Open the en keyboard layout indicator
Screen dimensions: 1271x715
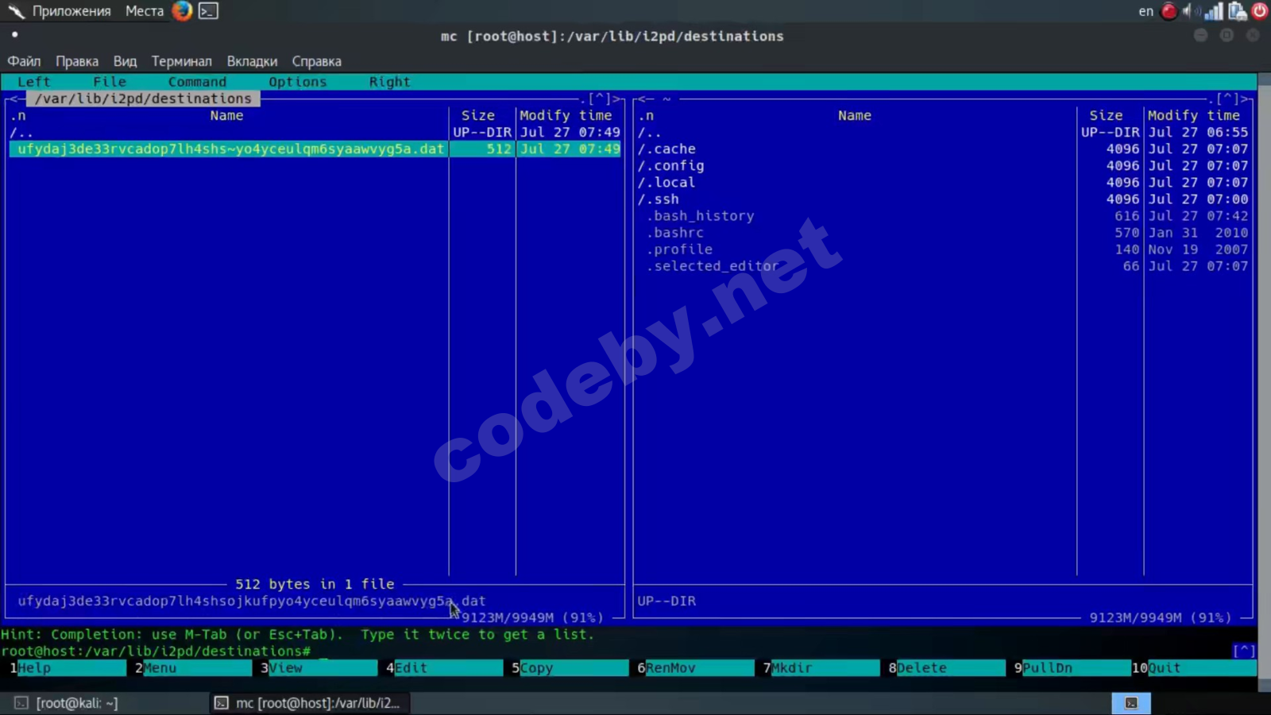(x=1146, y=11)
